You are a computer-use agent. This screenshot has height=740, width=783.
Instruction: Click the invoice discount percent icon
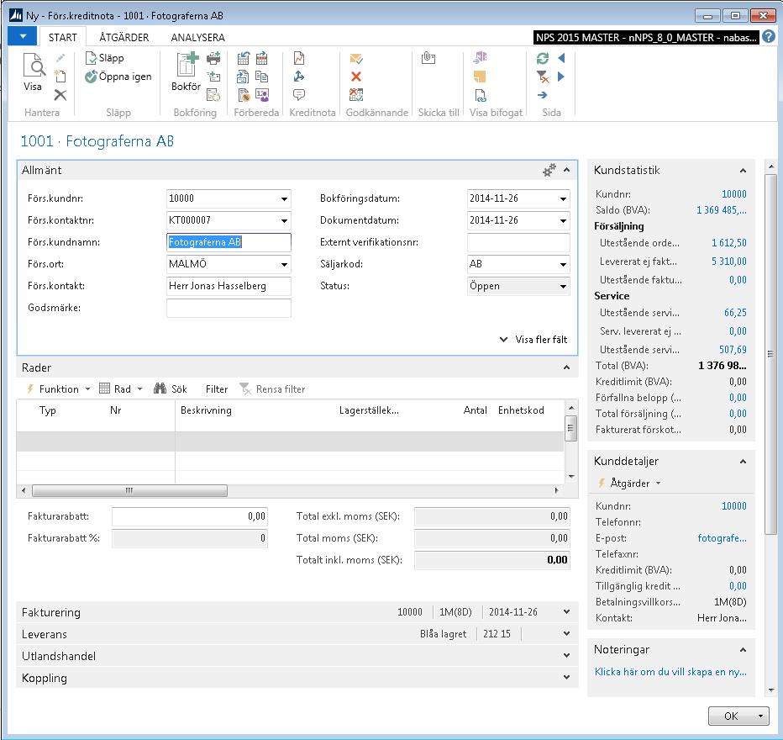244,95
